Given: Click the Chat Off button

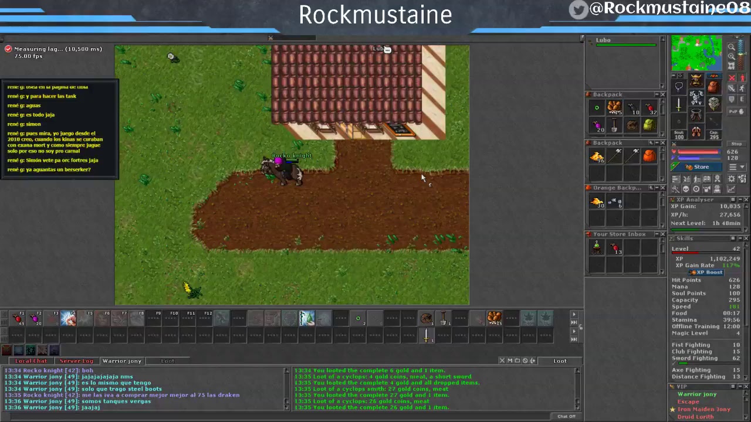Looking at the screenshot, I should tap(566, 416).
